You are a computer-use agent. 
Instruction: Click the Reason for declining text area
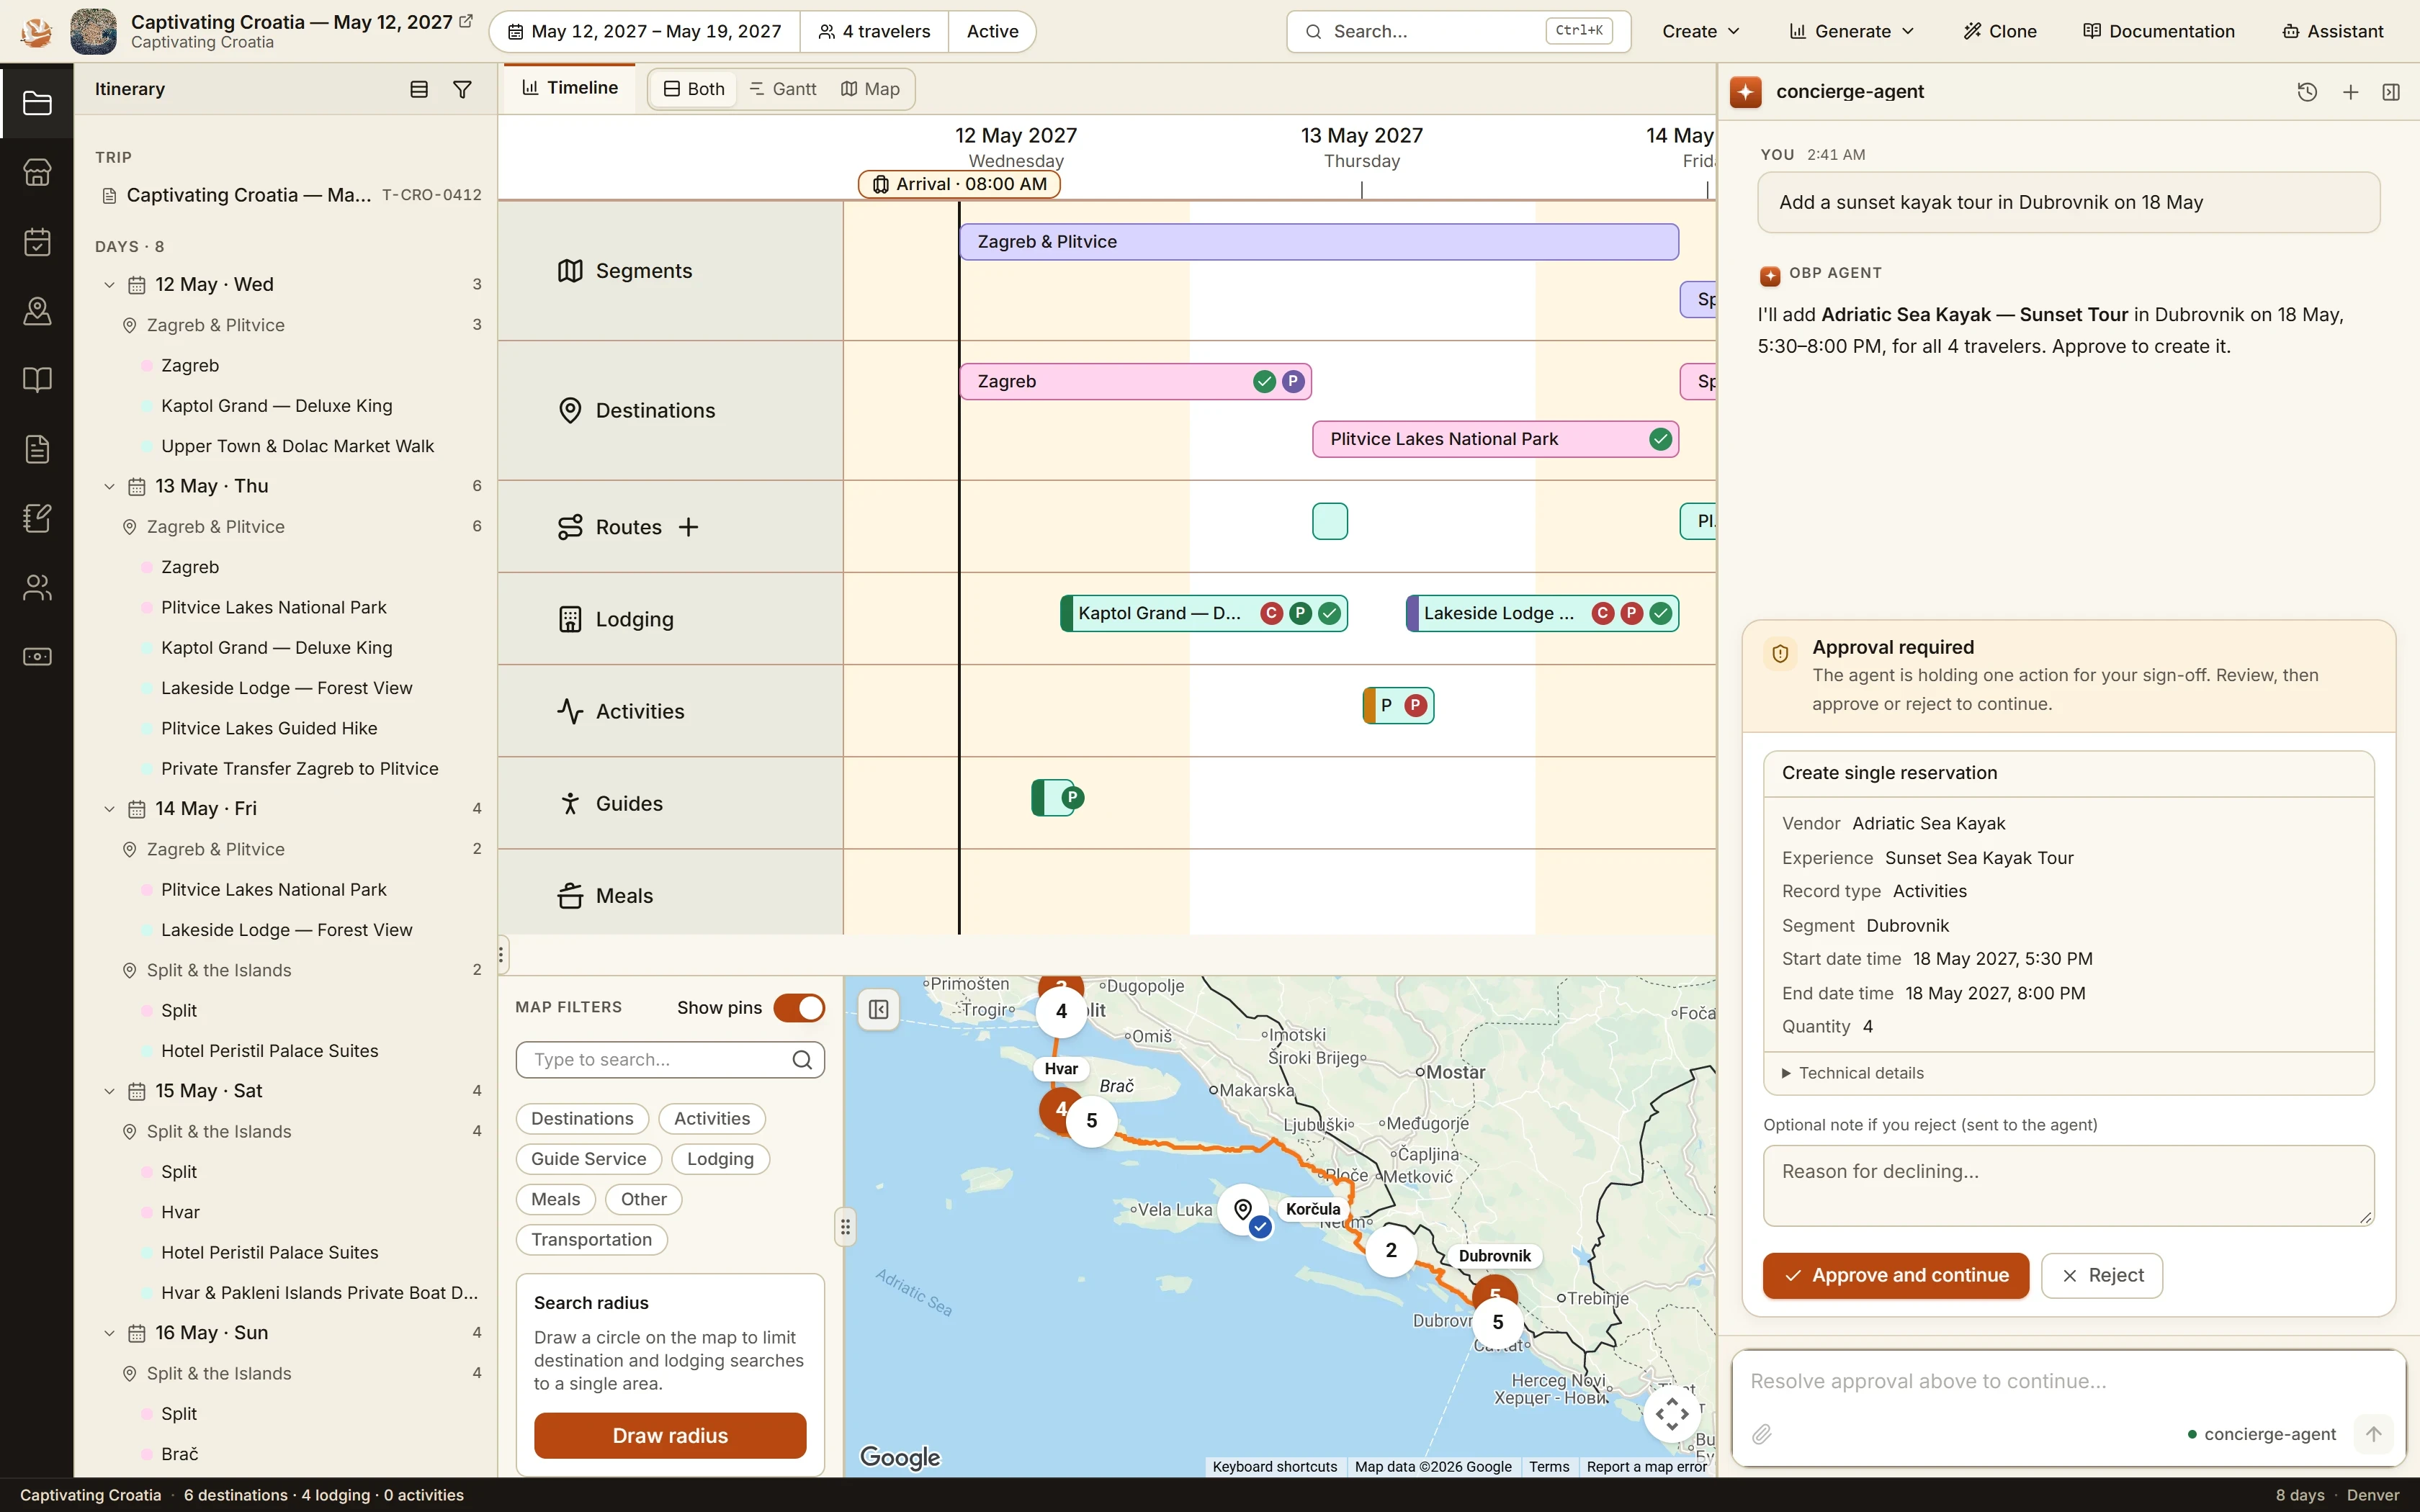tap(2068, 1186)
